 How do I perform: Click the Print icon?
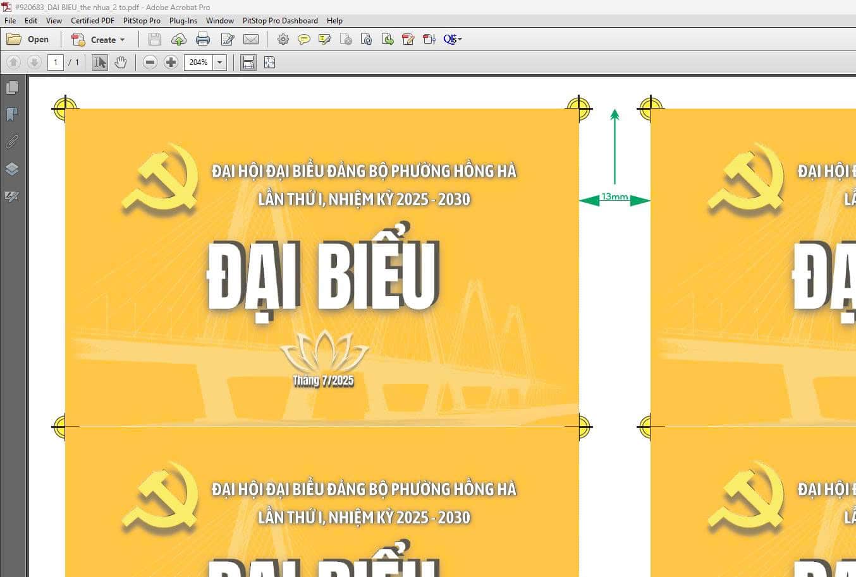click(x=203, y=40)
